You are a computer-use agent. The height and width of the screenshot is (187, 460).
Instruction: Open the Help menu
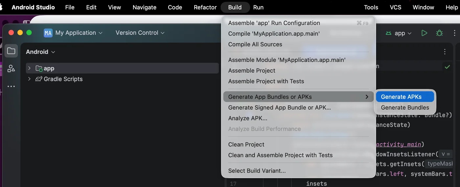[x=451, y=7]
